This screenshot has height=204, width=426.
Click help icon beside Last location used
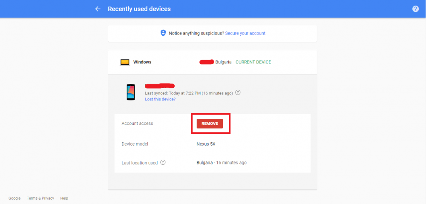[163, 162]
